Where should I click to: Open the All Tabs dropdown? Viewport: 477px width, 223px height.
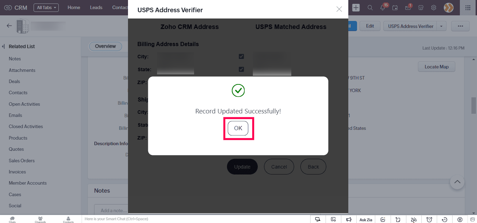[46, 8]
